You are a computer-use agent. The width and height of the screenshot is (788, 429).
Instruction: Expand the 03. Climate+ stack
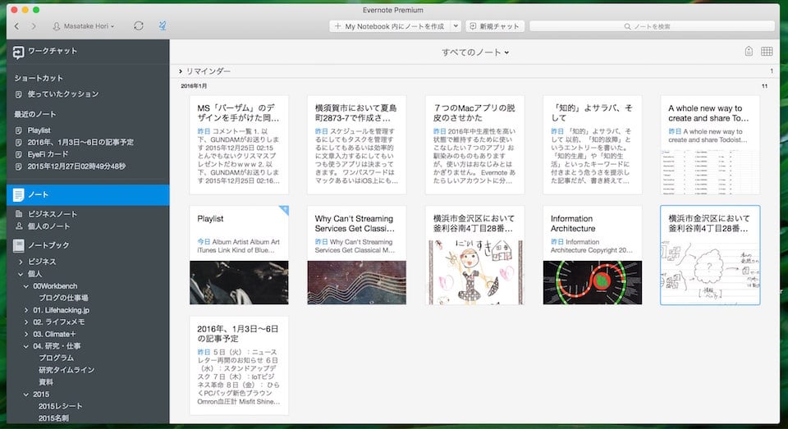[26, 334]
